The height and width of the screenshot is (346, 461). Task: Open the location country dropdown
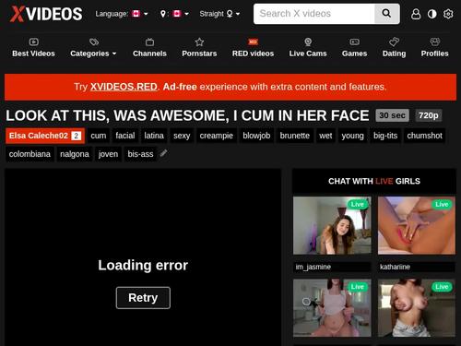(x=174, y=14)
